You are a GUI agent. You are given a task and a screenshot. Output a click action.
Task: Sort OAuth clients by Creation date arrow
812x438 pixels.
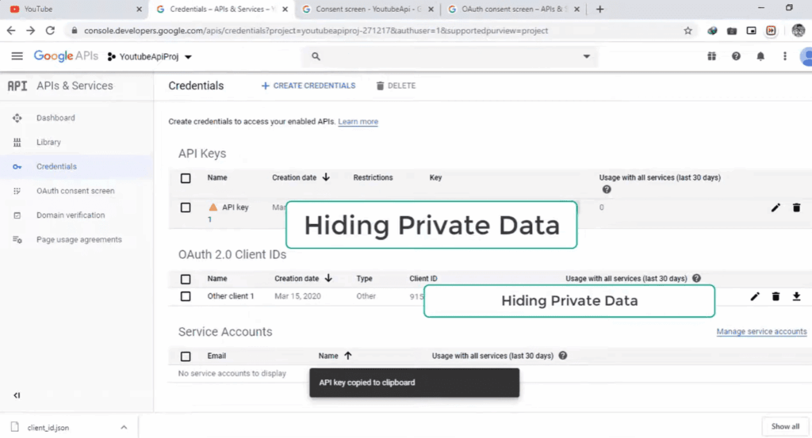[x=328, y=278]
